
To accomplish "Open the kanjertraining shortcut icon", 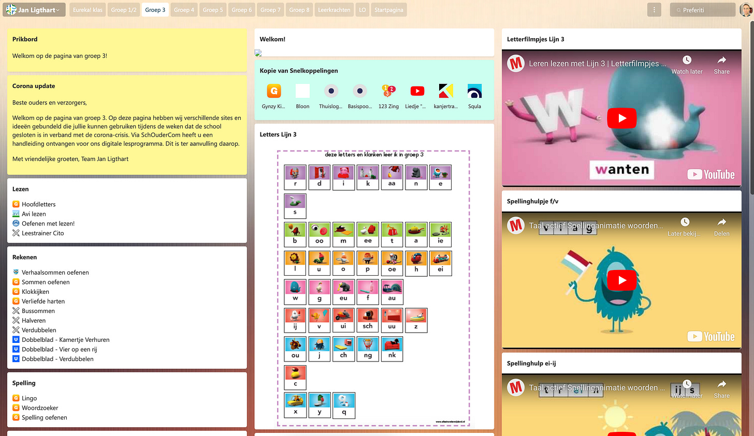I will pyautogui.click(x=446, y=91).
